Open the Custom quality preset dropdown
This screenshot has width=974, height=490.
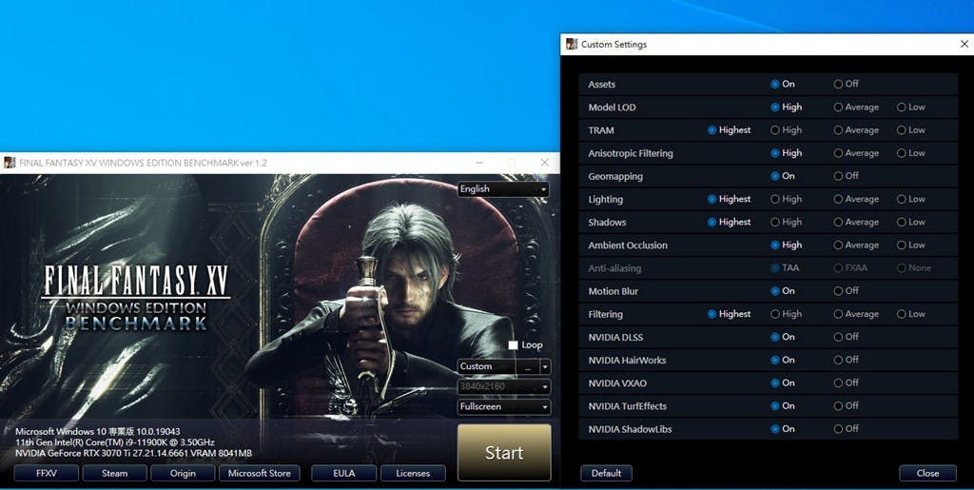545,366
